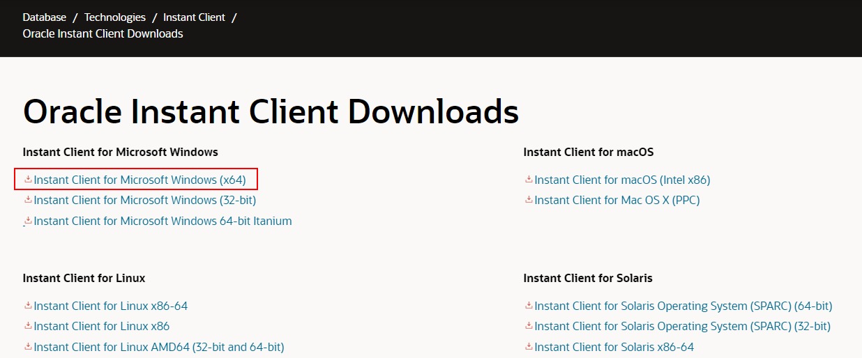Screen dimensions: 862x358
Task: Click Instant Client for macOS section heading
Action: click(x=589, y=152)
